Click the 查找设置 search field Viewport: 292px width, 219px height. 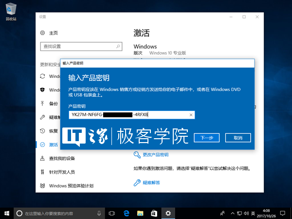pyautogui.click(x=81, y=46)
